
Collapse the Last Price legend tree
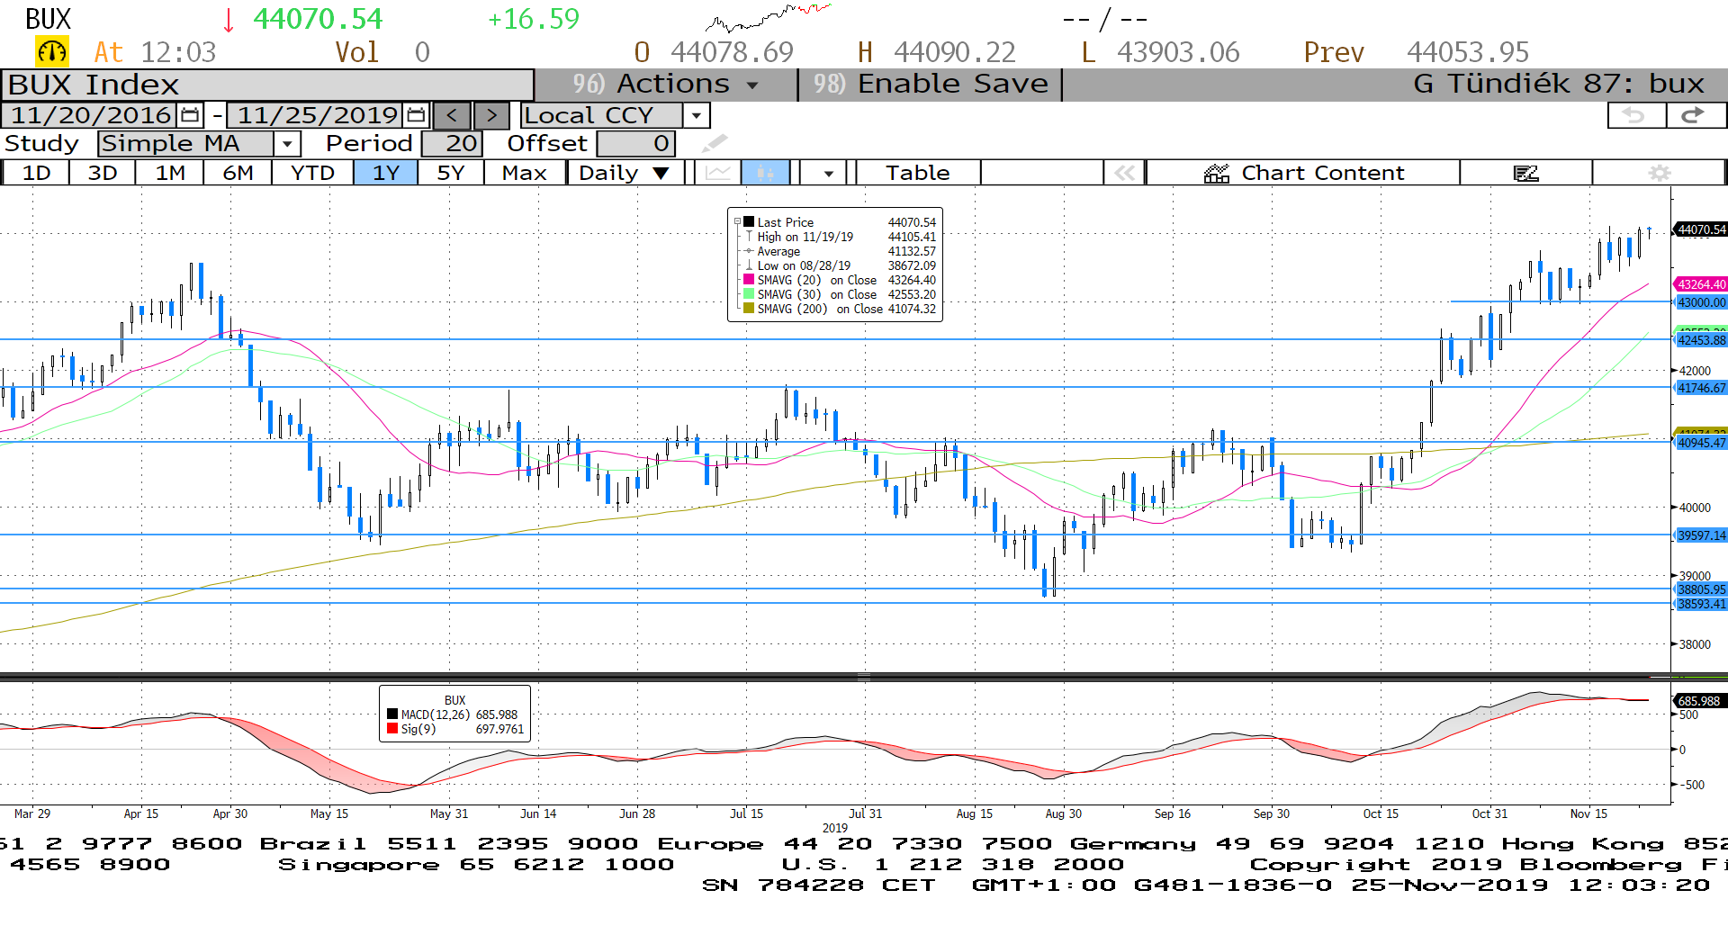tap(737, 221)
